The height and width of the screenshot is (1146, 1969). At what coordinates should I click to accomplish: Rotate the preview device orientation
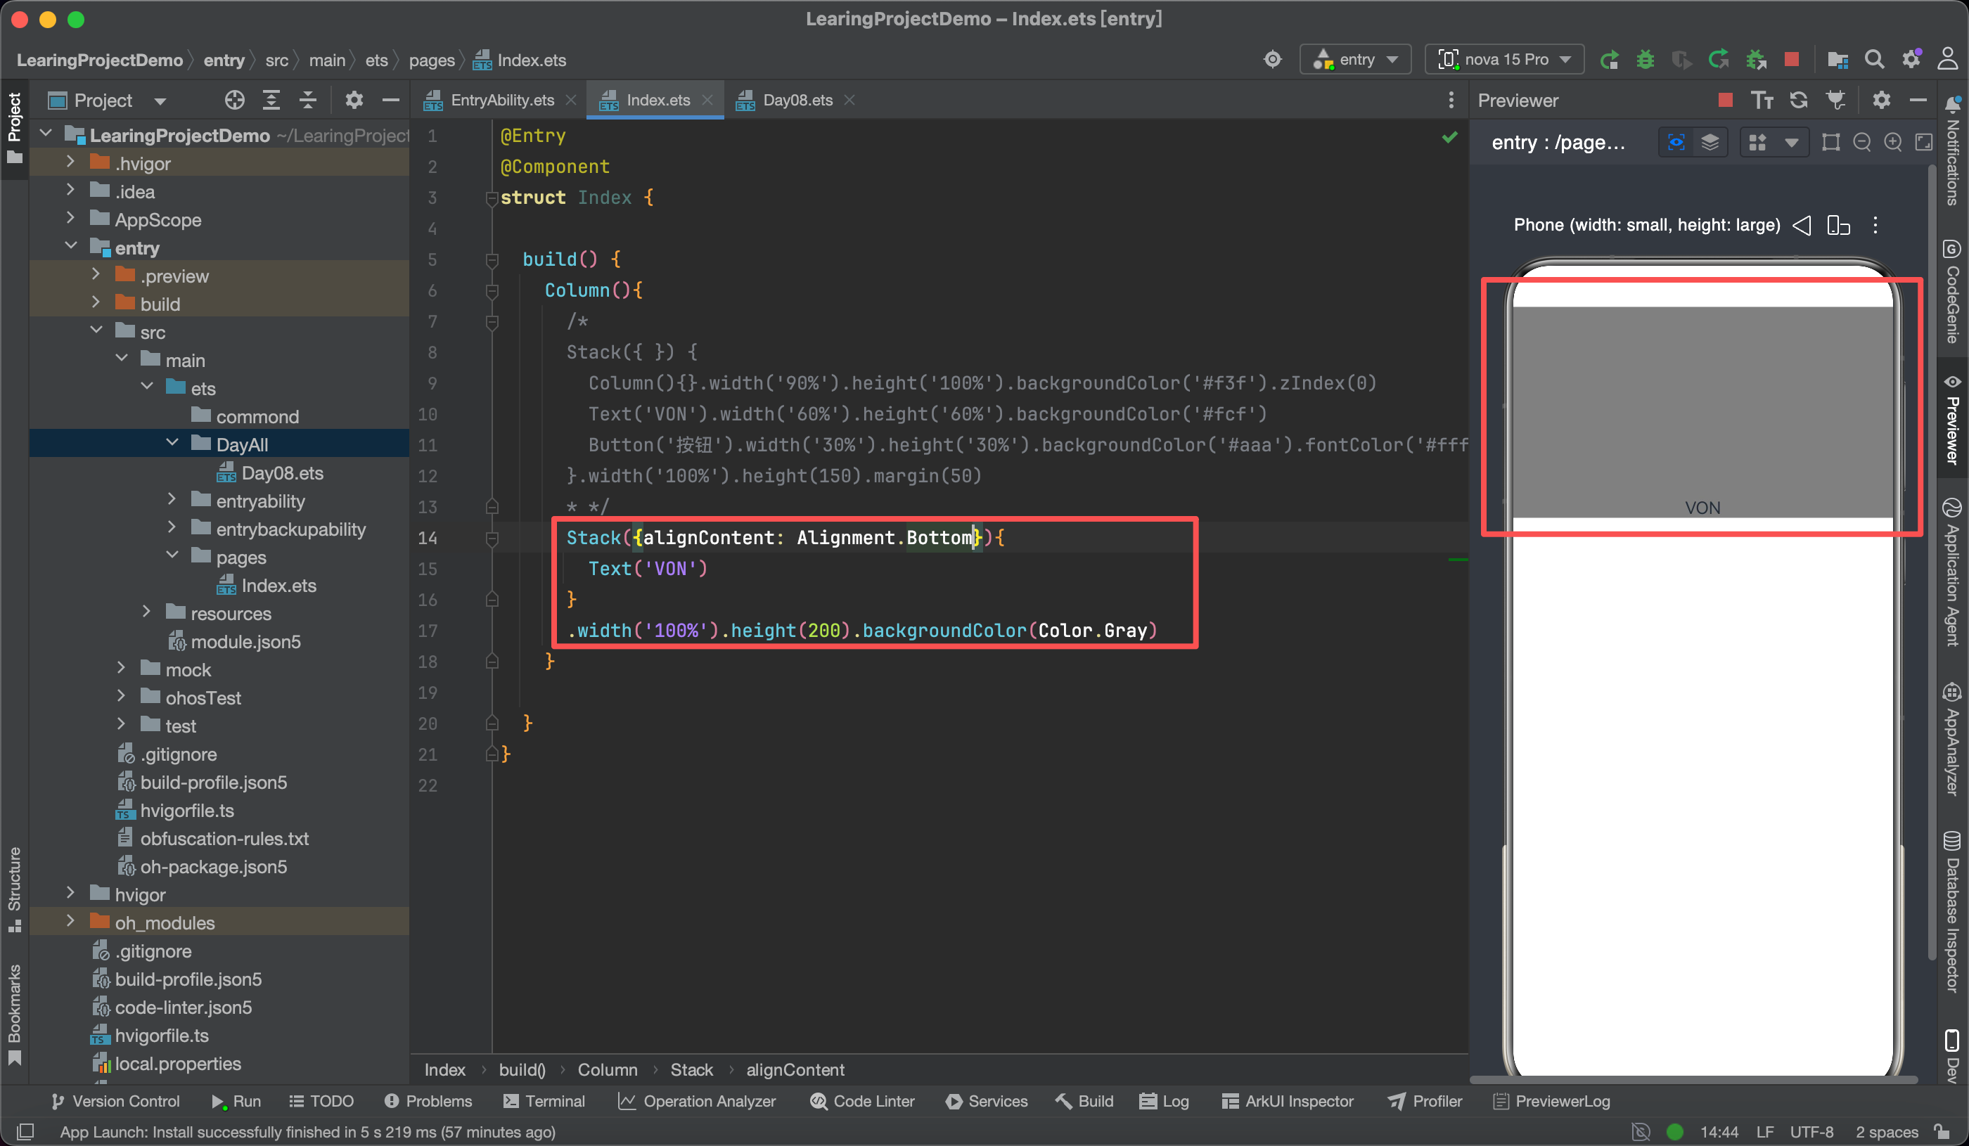1837,226
